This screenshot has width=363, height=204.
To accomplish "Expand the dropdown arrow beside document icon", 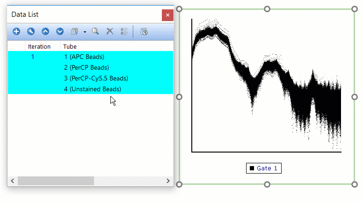I will click(85, 32).
